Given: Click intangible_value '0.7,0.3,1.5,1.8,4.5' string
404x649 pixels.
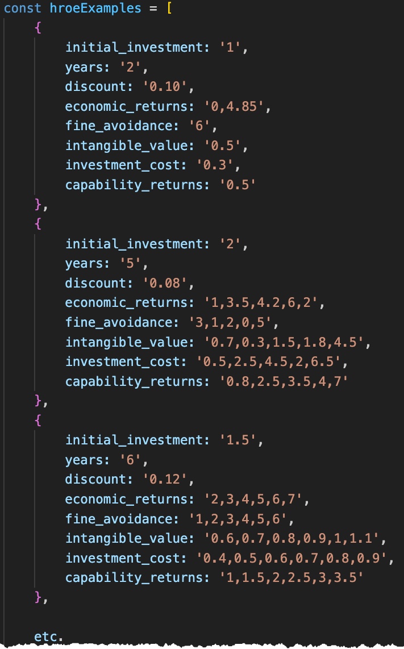Looking at the screenshot, I should tap(284, 342).
